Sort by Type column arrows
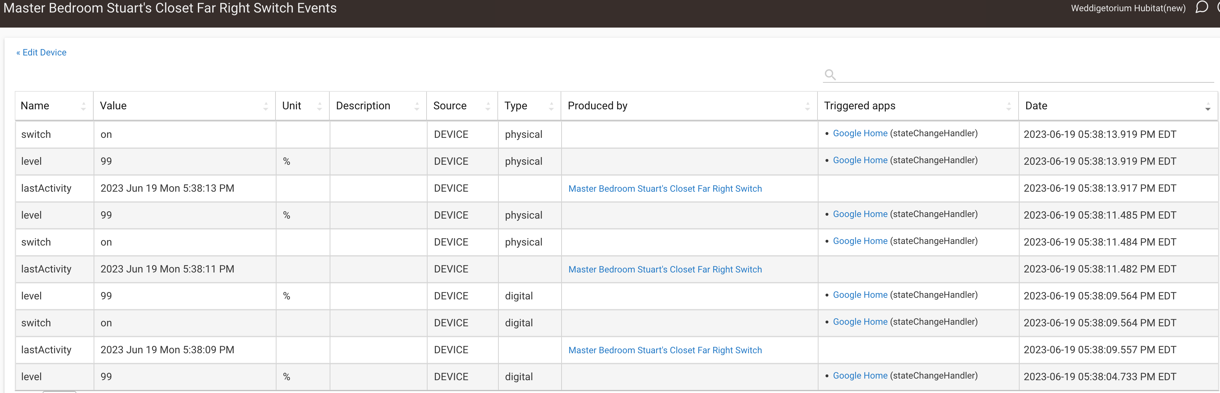Screen dimensions: 1220x393 [x=551, y=106]
